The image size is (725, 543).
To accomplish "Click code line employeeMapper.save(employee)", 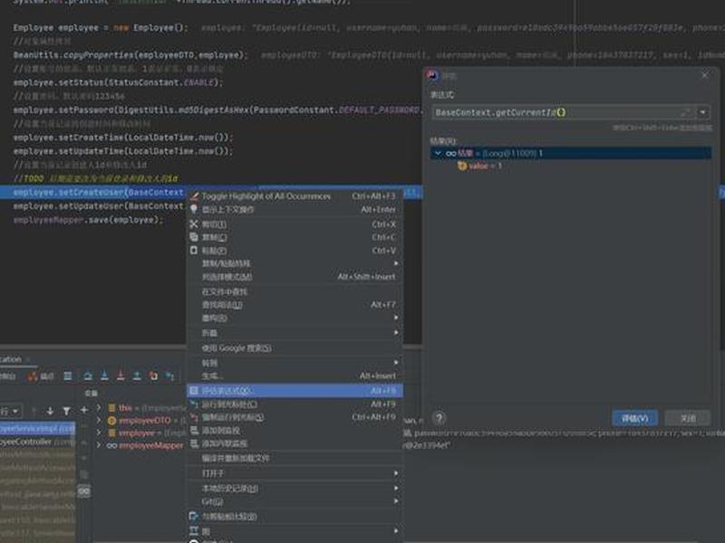I will 88,220.
